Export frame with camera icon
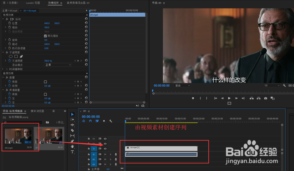The height and width of the screenshot is (171, 294). 265,98
